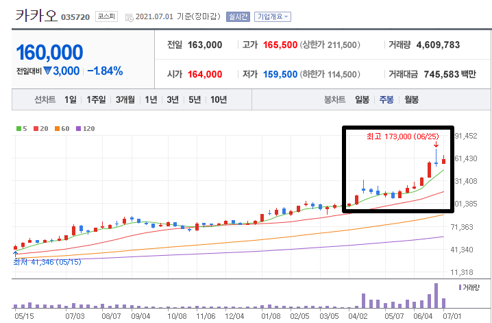The width and height of the screenshot is (492, 323).
Task: Show the 5년 line chart
Action: pos(195,100)
